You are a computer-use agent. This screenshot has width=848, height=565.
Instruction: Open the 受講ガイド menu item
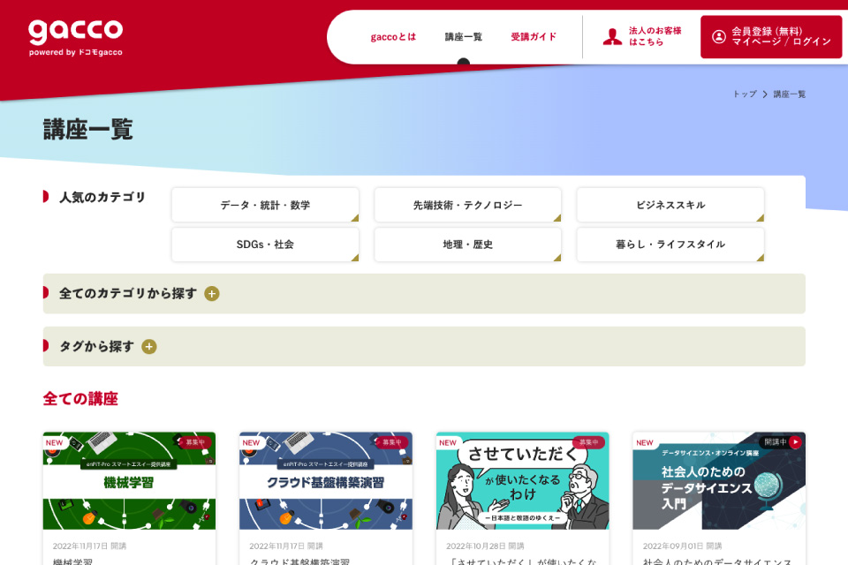(531, 37)
